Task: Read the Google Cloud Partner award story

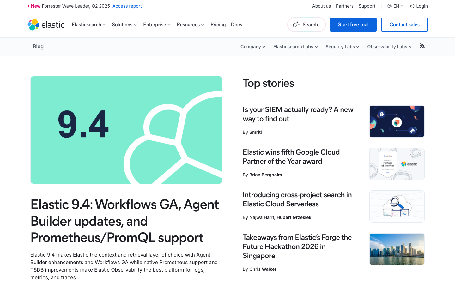Action: [x=291, y=157]
